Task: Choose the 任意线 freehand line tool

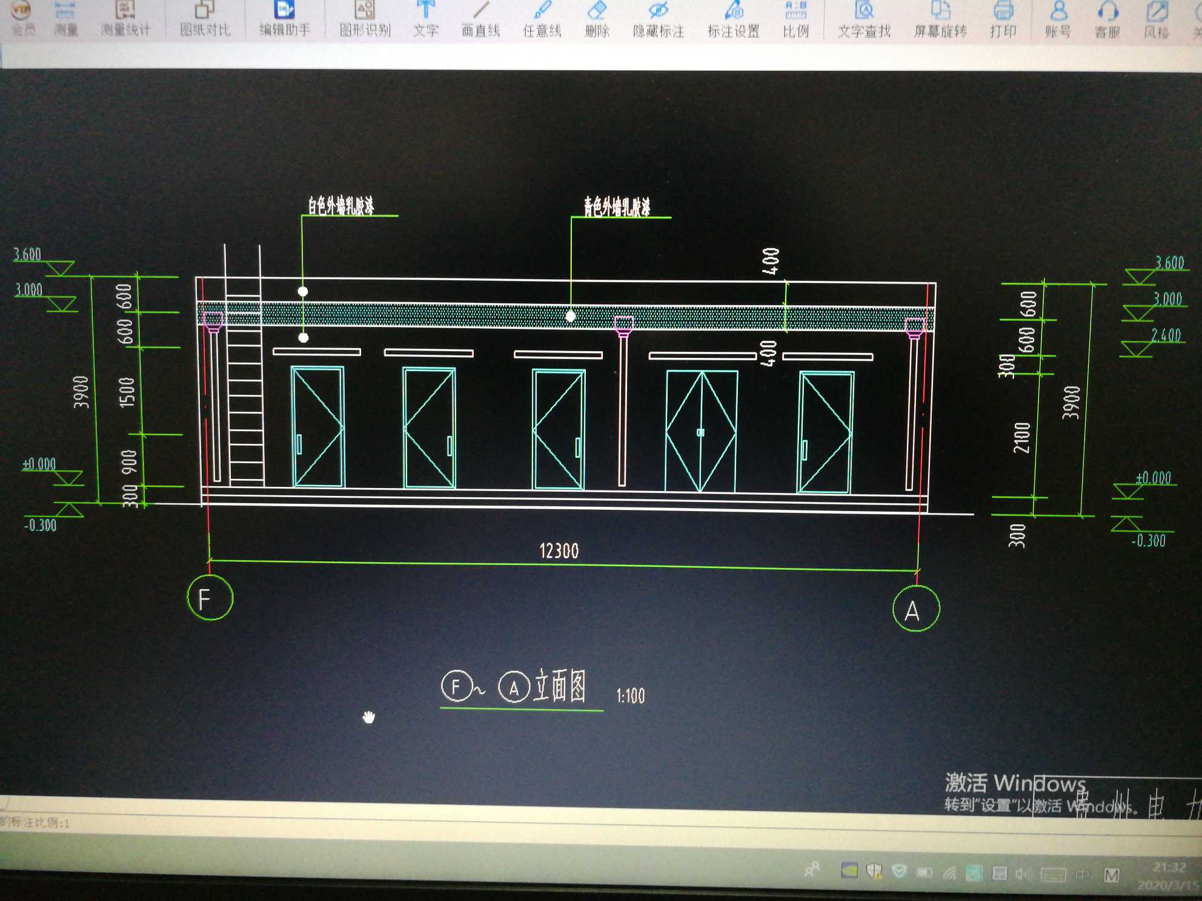Action: 542,18
